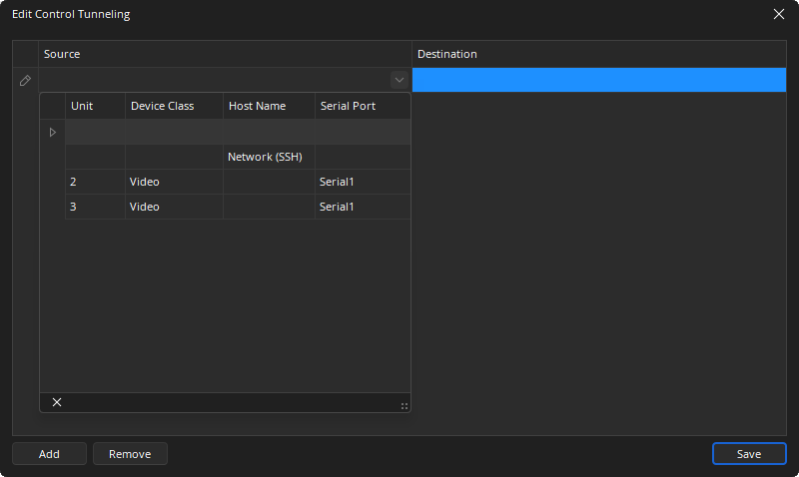Click the pencil edit icon in row header
The width and height of the screenshot is (799, 477).
(x=25, y=80)
